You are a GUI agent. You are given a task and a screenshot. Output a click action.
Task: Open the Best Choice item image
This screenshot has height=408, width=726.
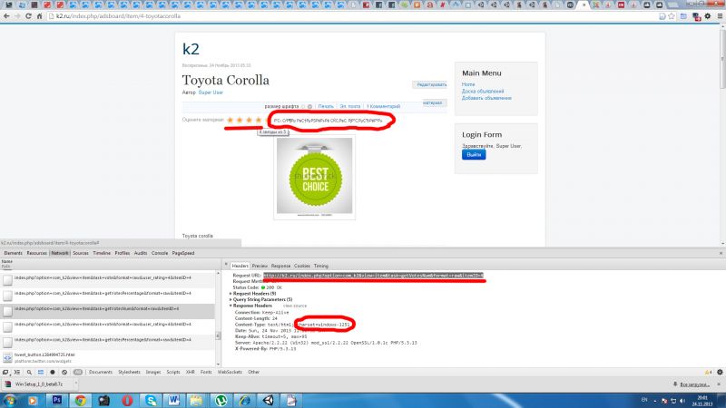pos(314,178)
